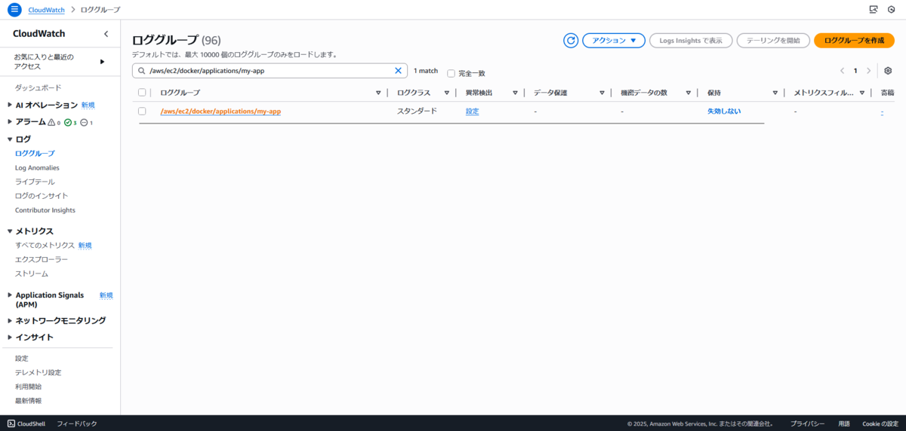
Task: Sort by the ログクラス column arrow
Action: coord(447,93)
